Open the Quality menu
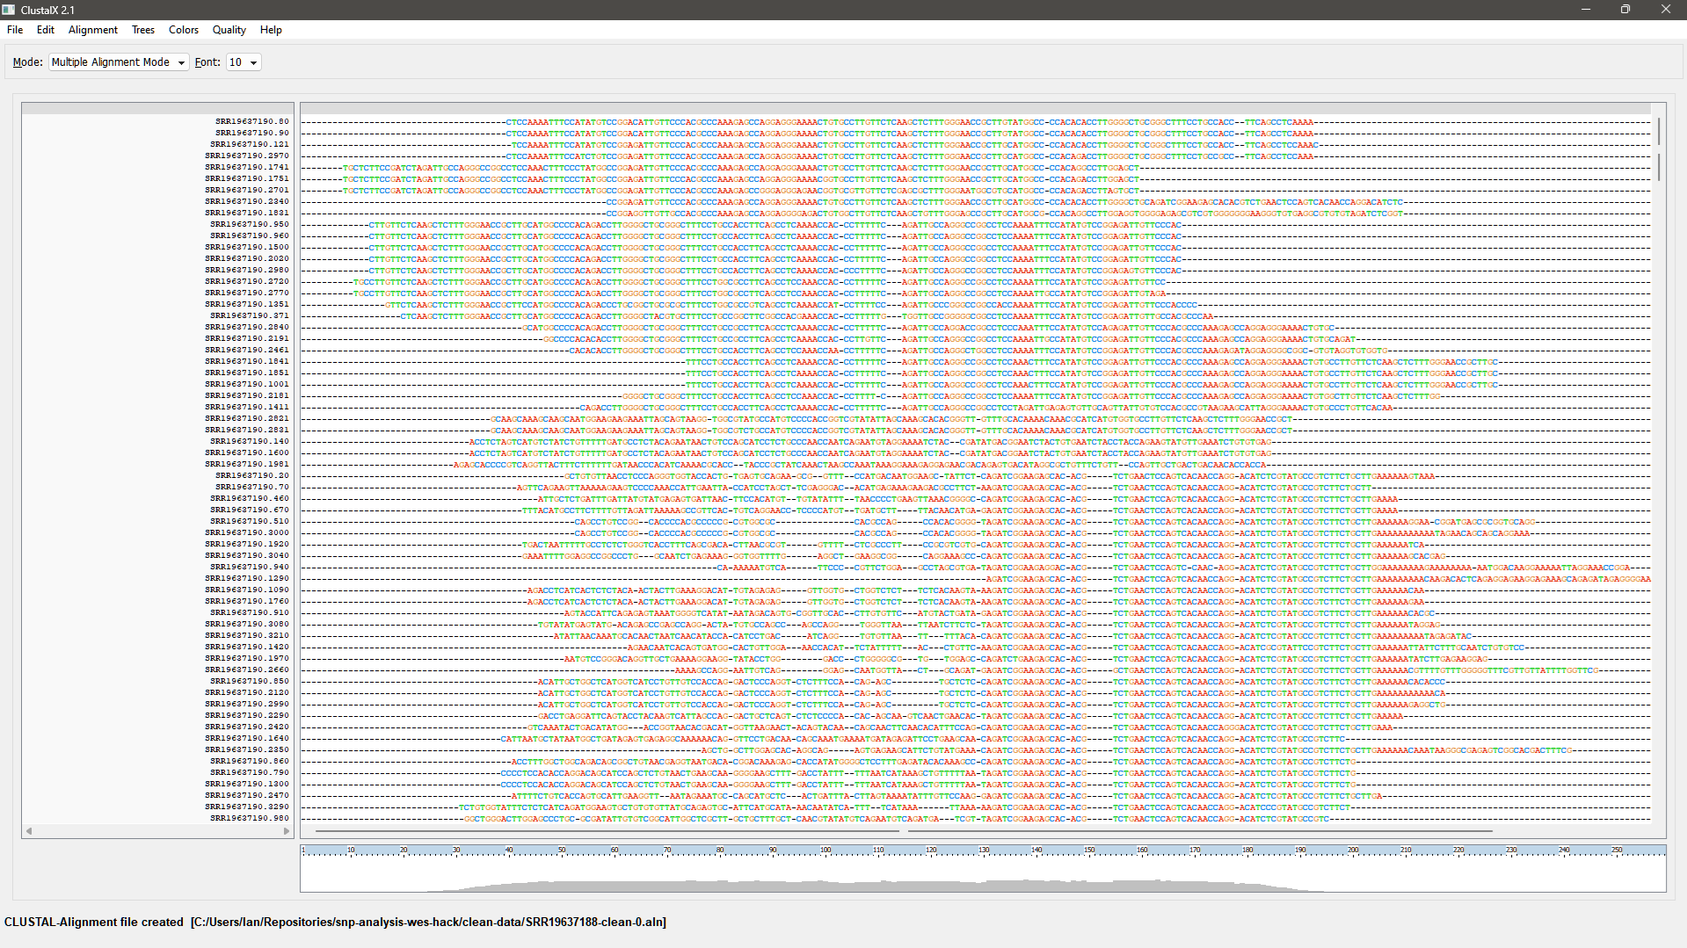 (229, 30)
